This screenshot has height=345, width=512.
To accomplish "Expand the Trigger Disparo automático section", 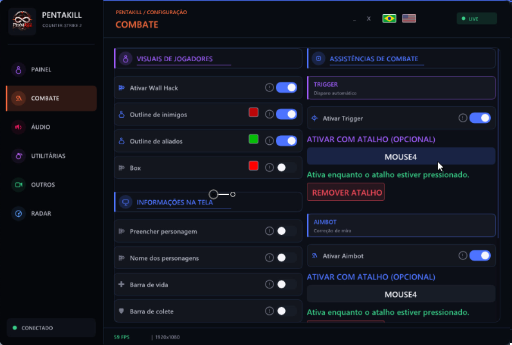I will [x=401, y=88].
